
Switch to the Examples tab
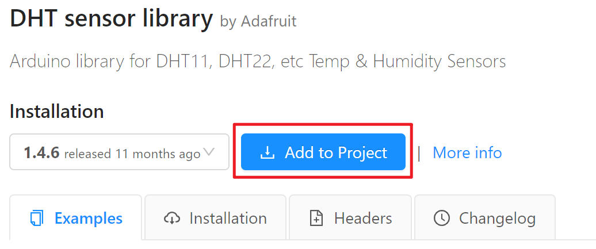click(x=88, y=219)
